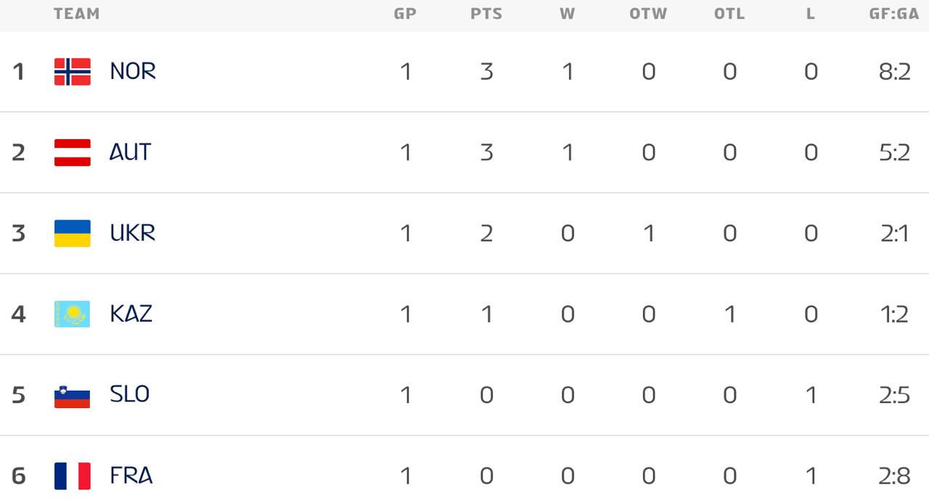
Task: Click the Norway flag icon
Action: point(73,72)
